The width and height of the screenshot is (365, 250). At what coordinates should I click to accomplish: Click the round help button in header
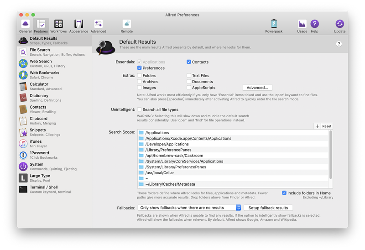click(x=339, y=44)
